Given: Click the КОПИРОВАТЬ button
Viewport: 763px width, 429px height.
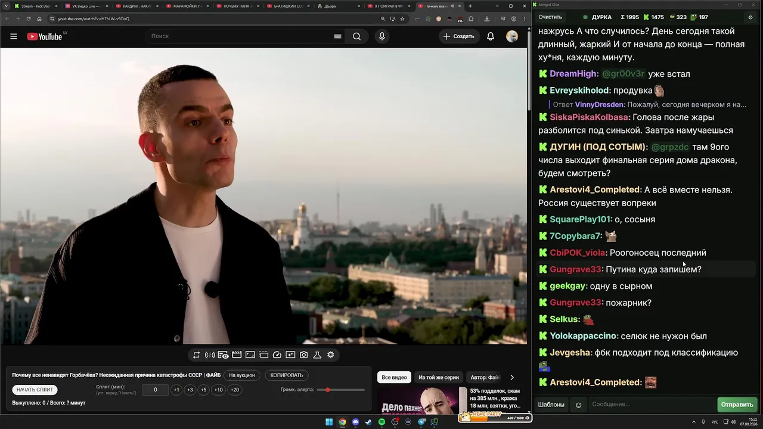Looking at the screenshot, I should click(x=287, y=375).
